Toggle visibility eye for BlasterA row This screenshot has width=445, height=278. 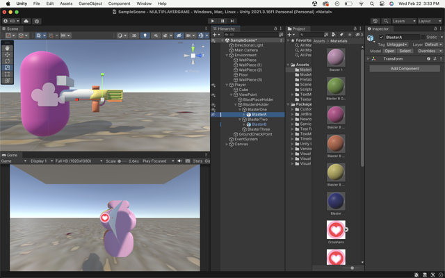click(213, 115)
